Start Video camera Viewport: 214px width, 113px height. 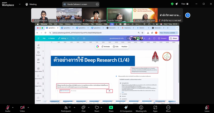(22, 109)
